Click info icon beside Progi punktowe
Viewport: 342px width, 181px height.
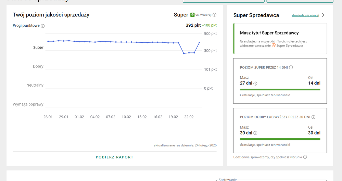43,26
